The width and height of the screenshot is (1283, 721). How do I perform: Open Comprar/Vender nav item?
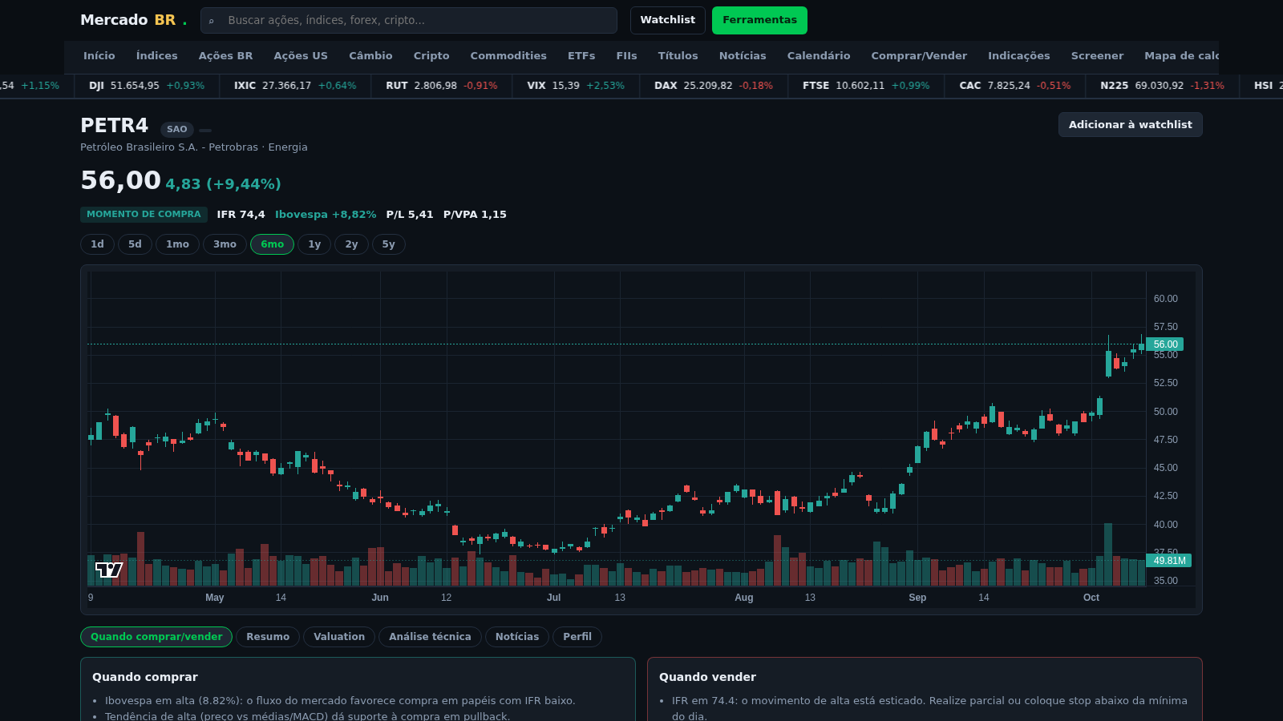click(919, 56)
